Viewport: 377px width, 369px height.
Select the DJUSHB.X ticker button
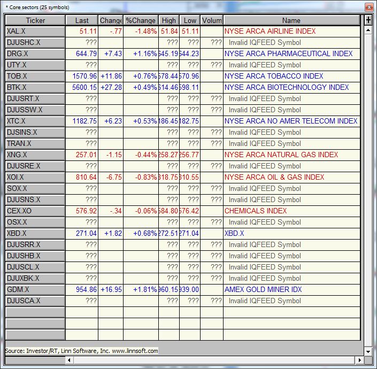pos(35,256)
